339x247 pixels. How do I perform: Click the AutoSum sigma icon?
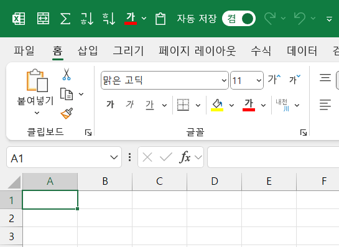(x=65, y=19)
